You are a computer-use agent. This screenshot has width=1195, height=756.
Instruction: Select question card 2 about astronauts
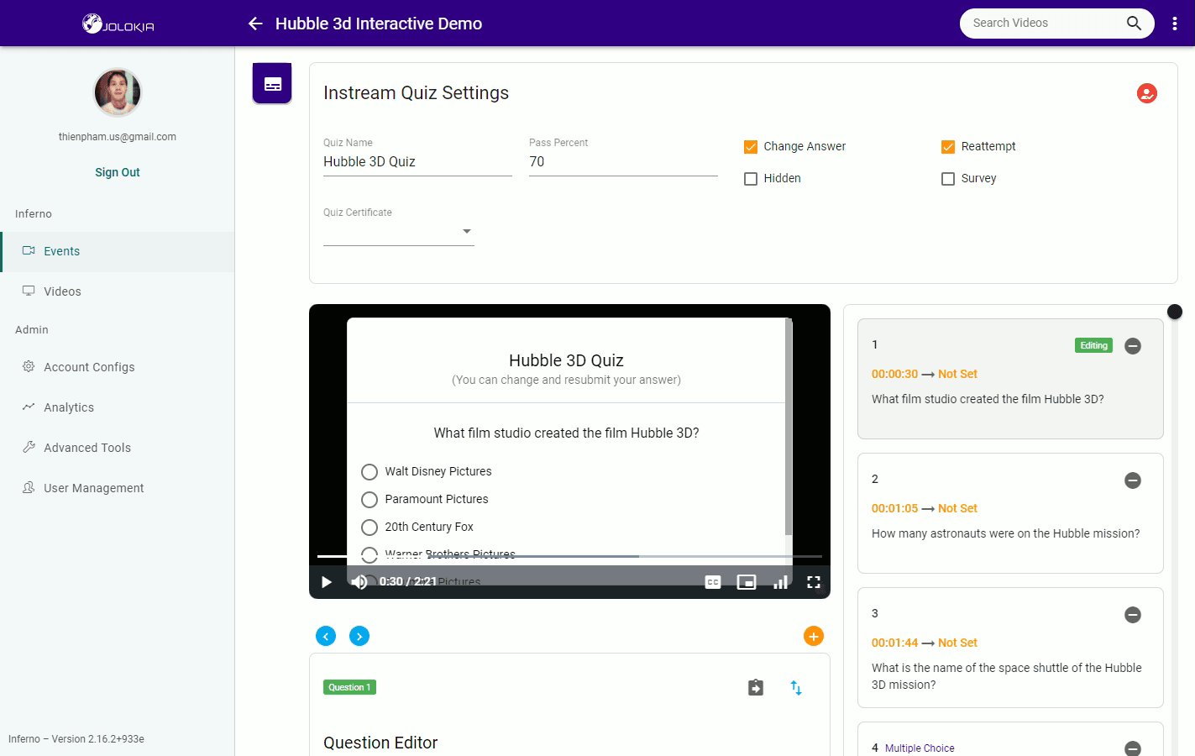point(1010,513)
